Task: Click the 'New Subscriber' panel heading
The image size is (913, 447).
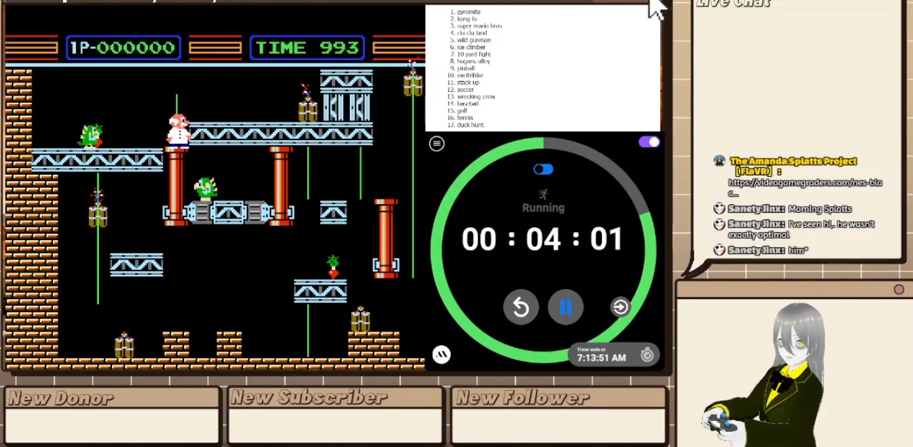Action: point(308,397)
